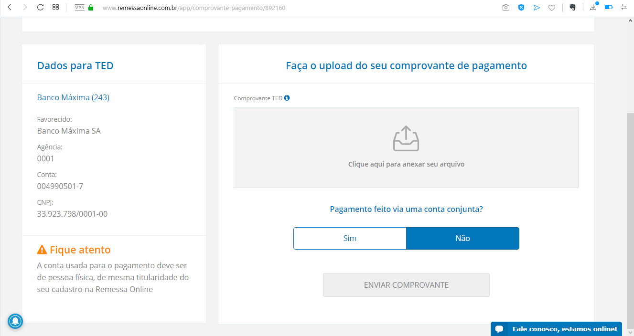Screen dimensions: 634x336
Task: Open the ad blocker shield icon
Action: click(521, 8)
